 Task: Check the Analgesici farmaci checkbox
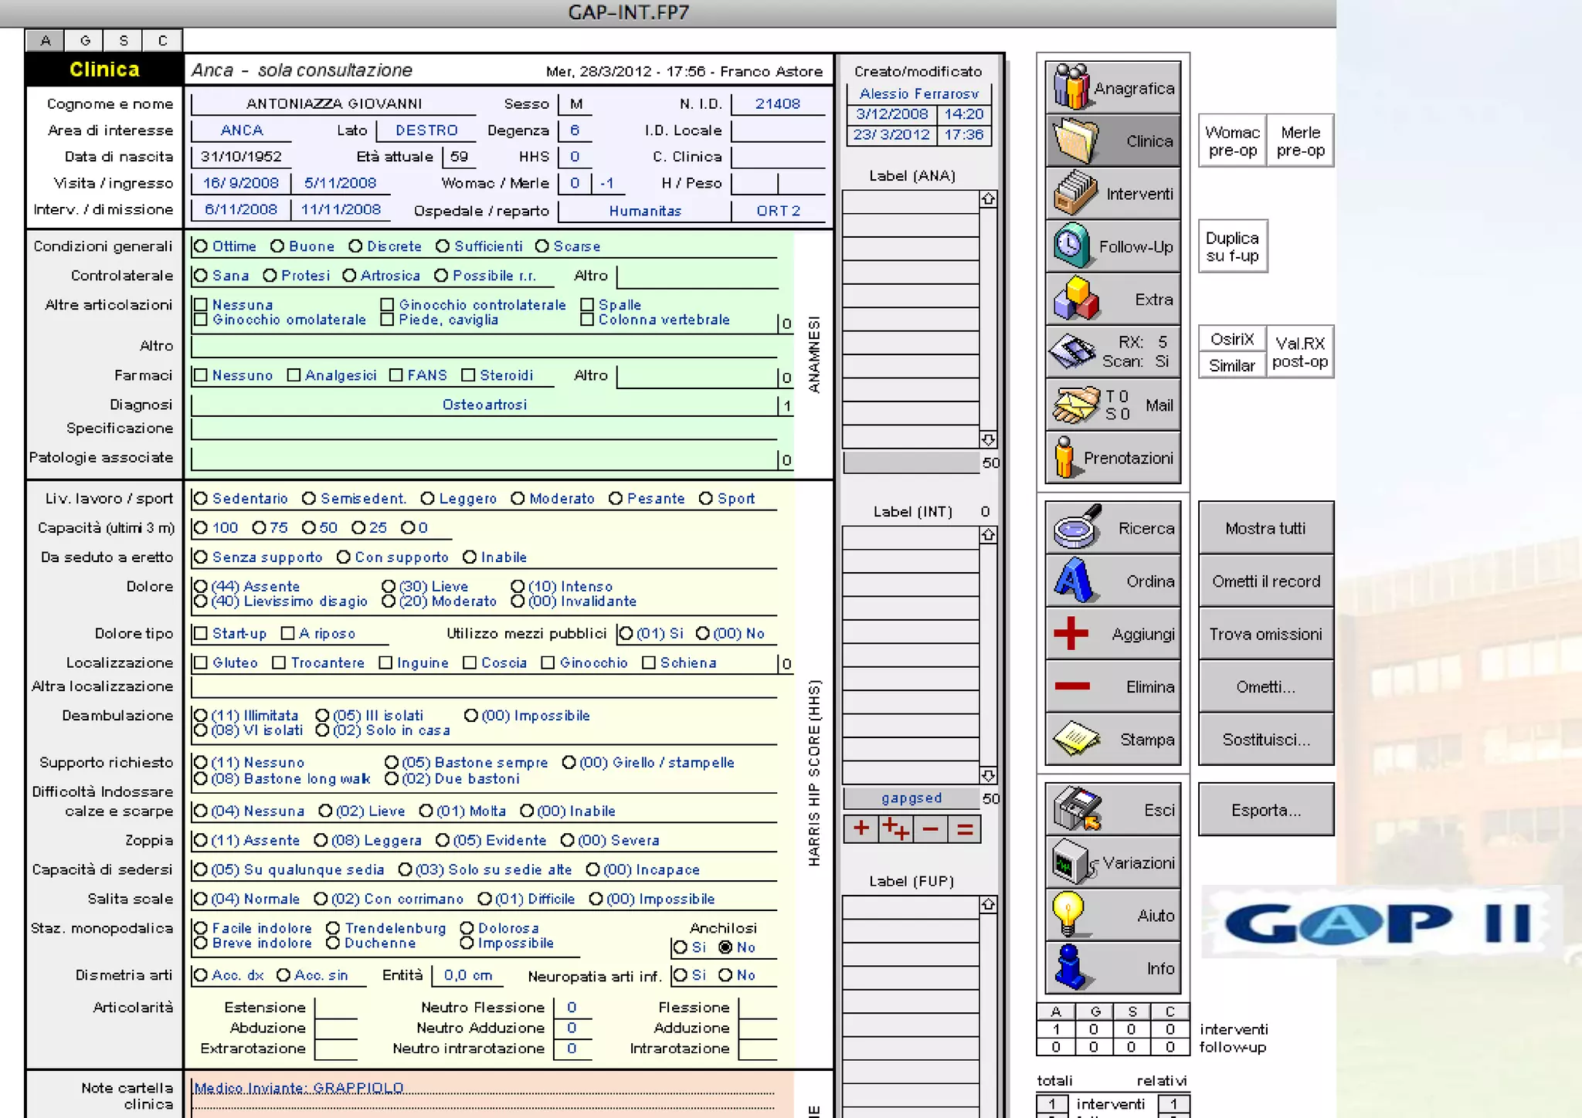pyautogui.click(x=294, y=375)
